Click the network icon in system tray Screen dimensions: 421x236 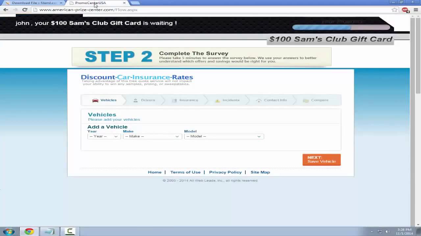click(x=380, y=231)
